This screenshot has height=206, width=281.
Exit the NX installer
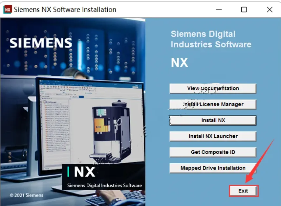coord(243,191)
